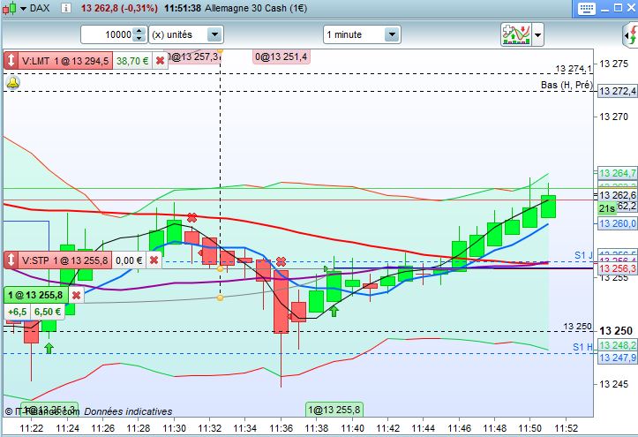Open the 1 minute timeframe dropdown

click(x=392, y=34)
